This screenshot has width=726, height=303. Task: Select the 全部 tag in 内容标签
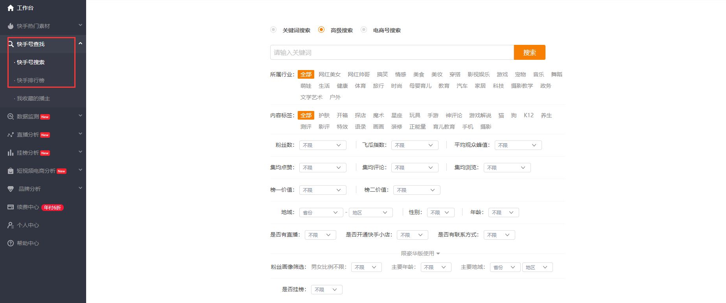306,115
